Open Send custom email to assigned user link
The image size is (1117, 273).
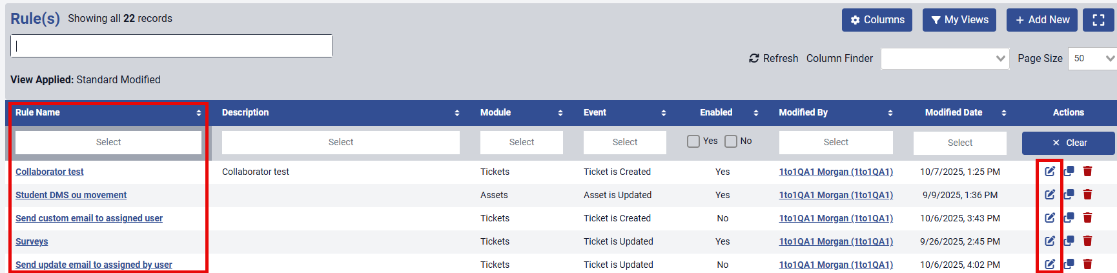pyautogui.click(x=89, y=218)
